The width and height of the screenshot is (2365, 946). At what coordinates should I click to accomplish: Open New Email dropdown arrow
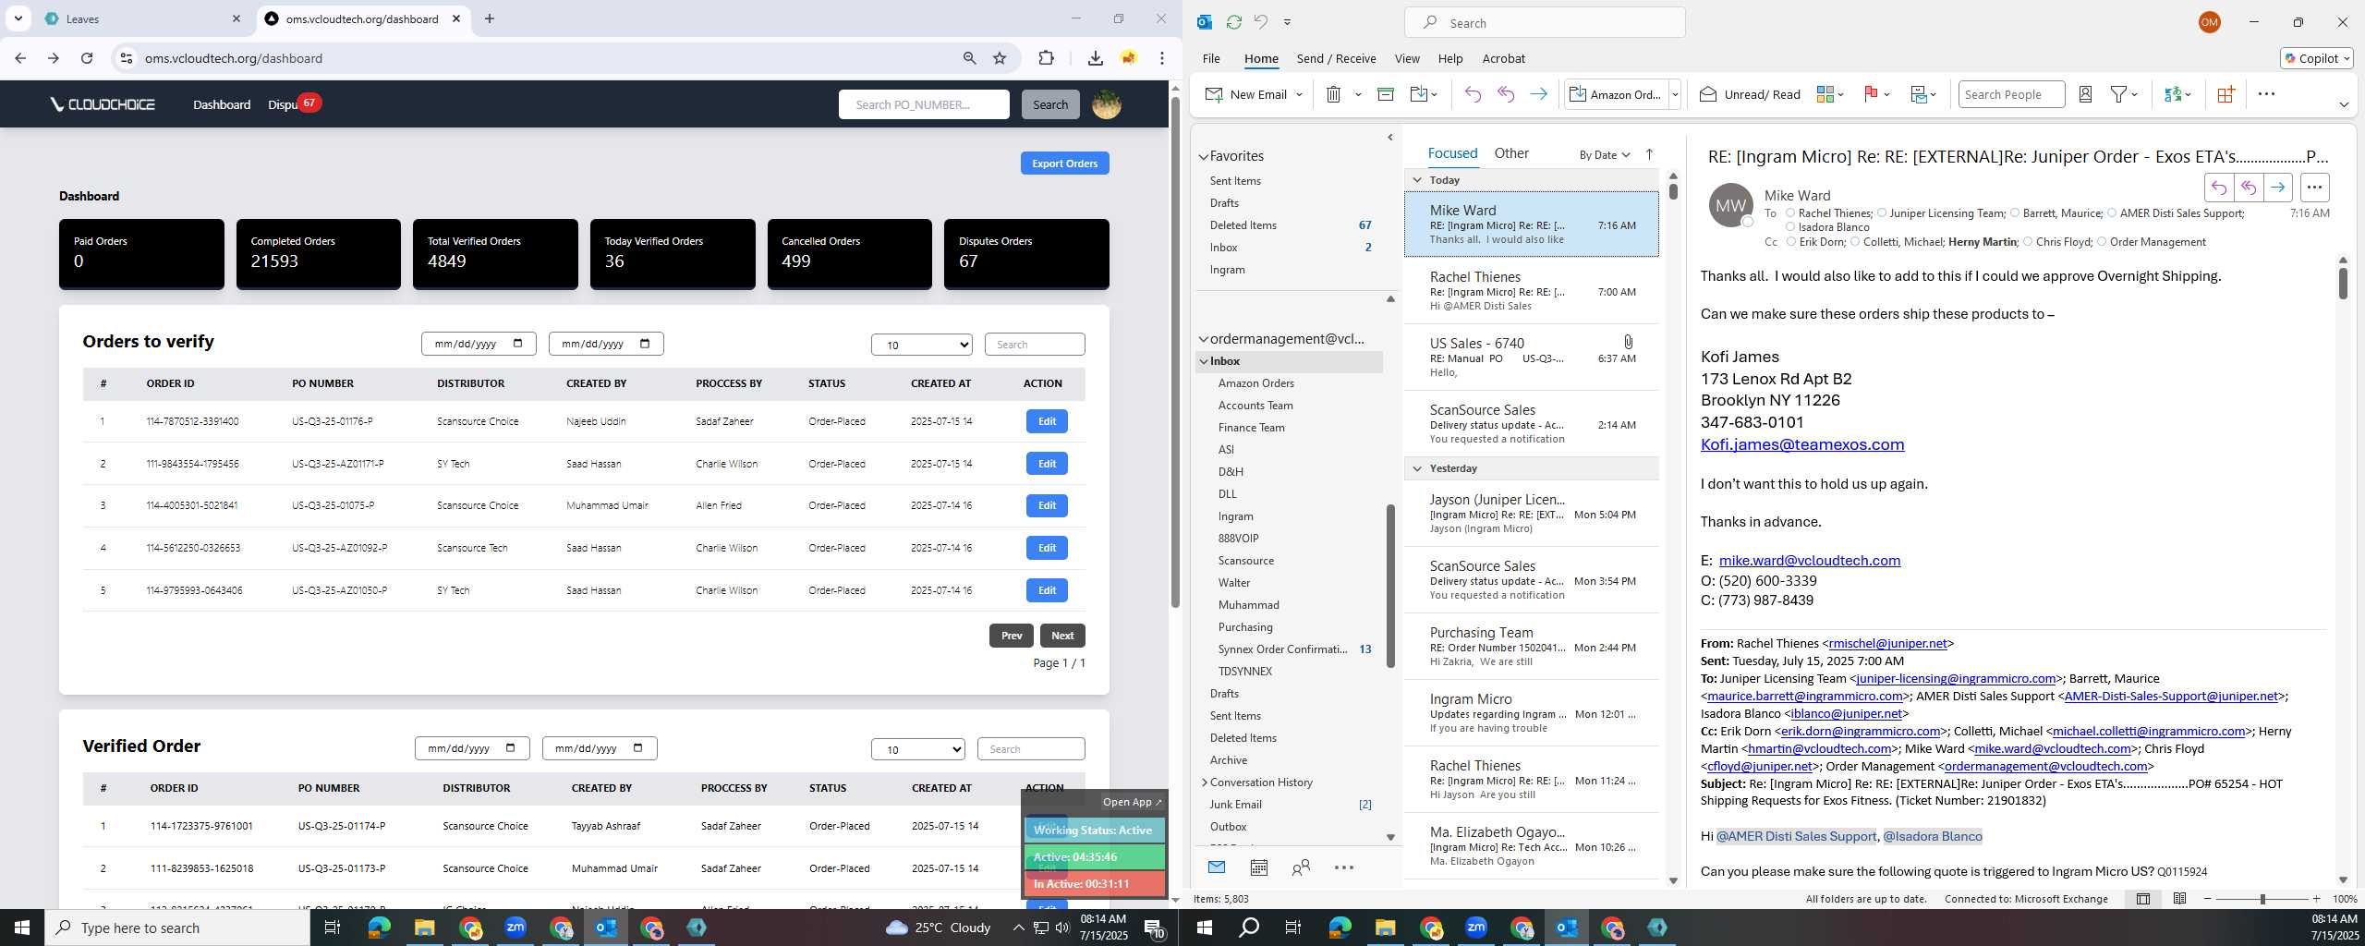(x=1299, y=94)
